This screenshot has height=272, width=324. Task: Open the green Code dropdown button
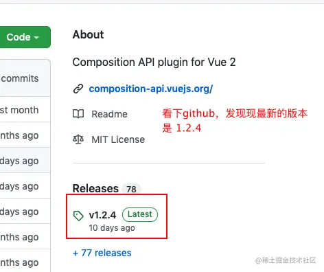point(25,37)
